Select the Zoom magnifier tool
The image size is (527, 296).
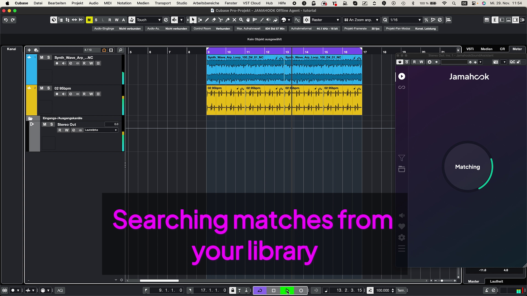241,20
